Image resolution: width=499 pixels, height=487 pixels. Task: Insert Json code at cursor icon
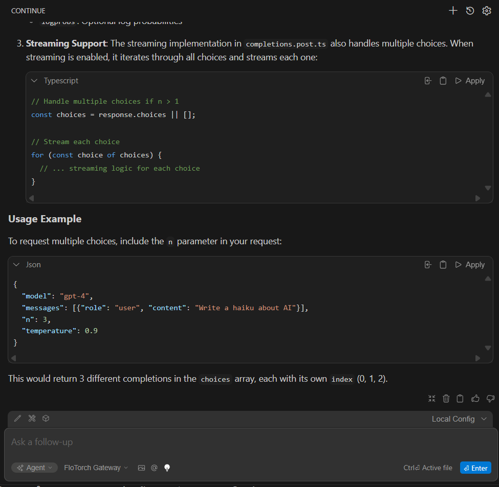point(428,265)
